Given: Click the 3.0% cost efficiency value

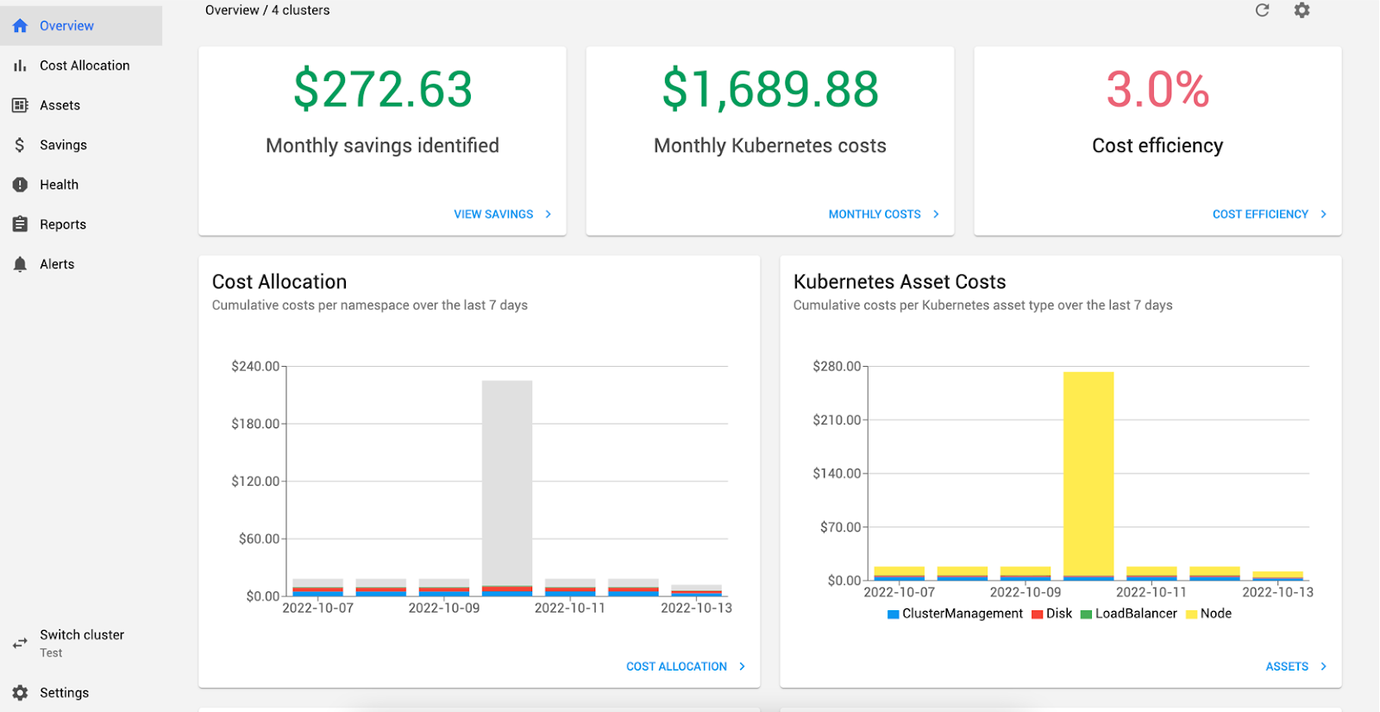Looking at the screenshot, I should pyautogui.click(x=1157, y=90).
